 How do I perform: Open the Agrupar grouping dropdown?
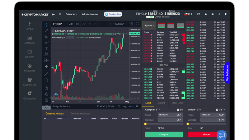pos(149,26)
